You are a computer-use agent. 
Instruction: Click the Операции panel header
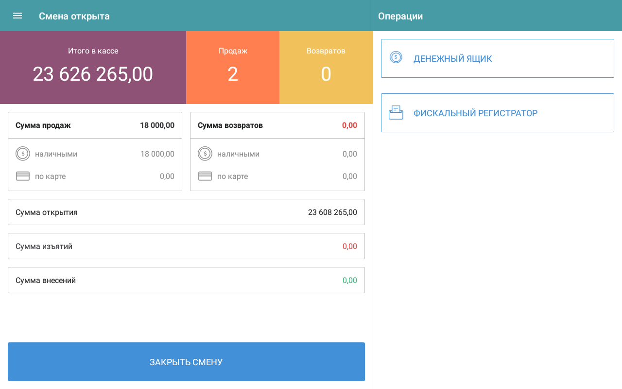pos(400,16)
